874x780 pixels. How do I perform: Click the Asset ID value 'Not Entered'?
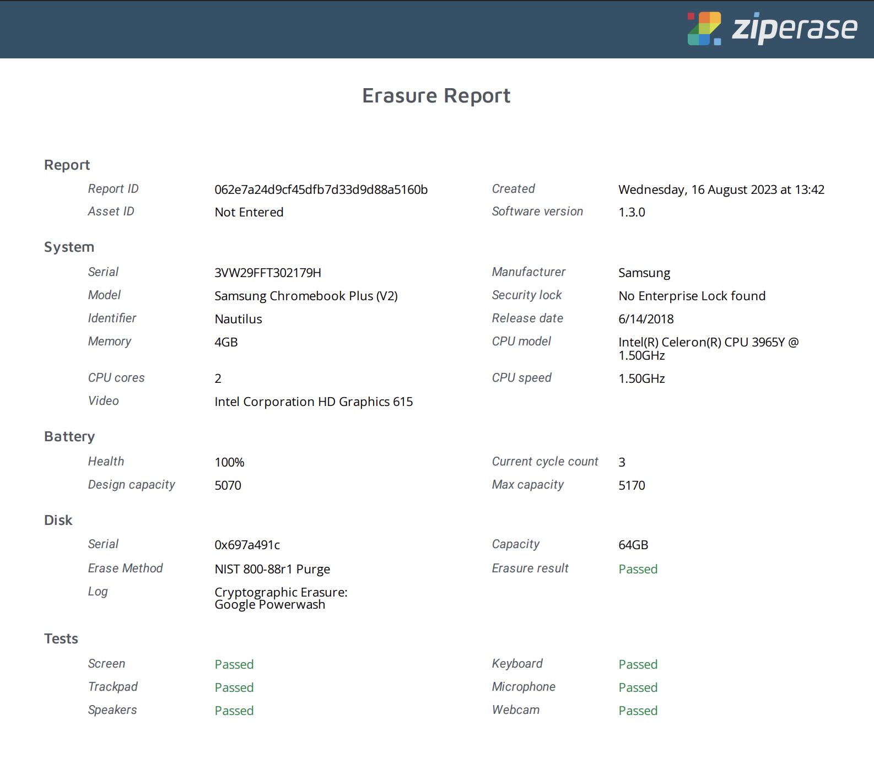[249, 212]
